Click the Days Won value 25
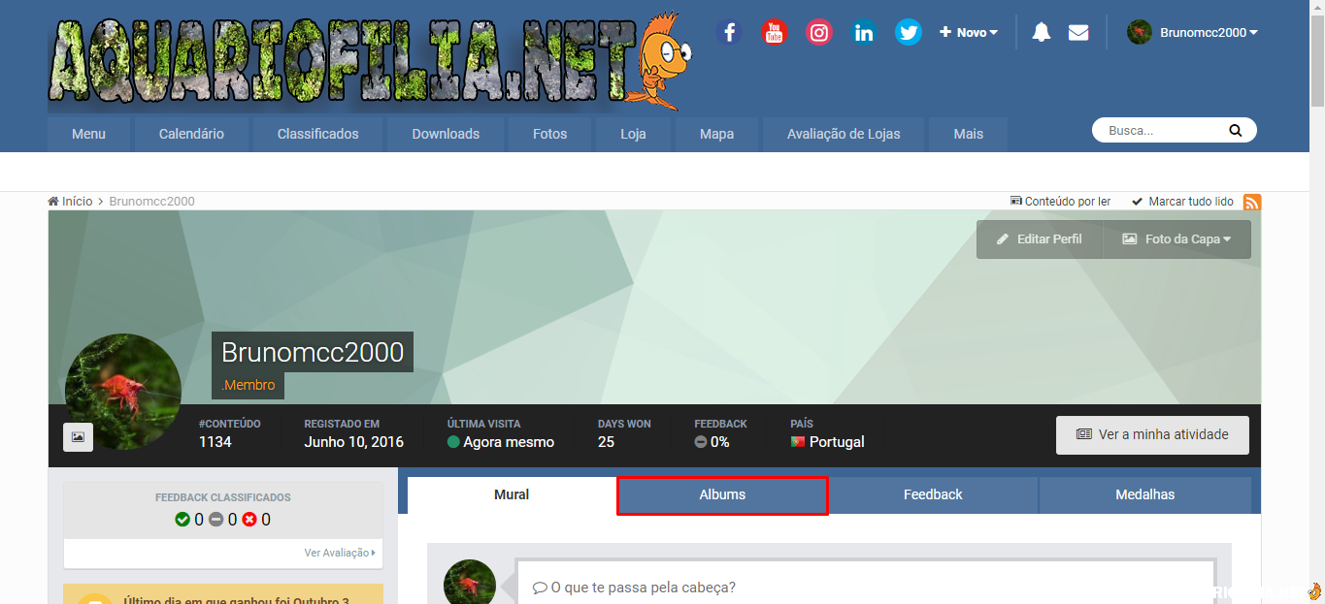 click(x=607, y=442)
